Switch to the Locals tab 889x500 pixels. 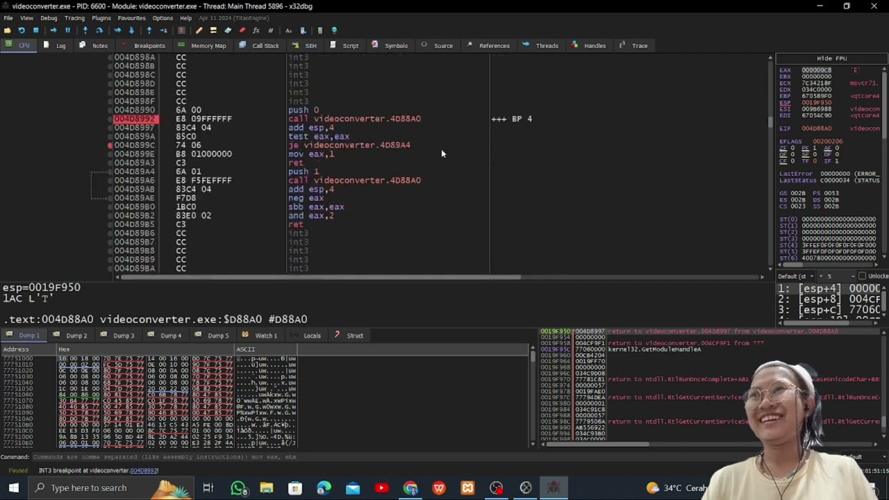point(306,336)
